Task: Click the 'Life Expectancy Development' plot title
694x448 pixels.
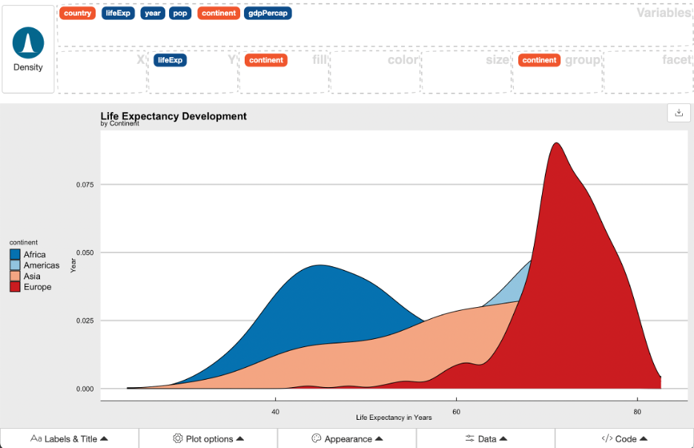Action: click(173, 116)
